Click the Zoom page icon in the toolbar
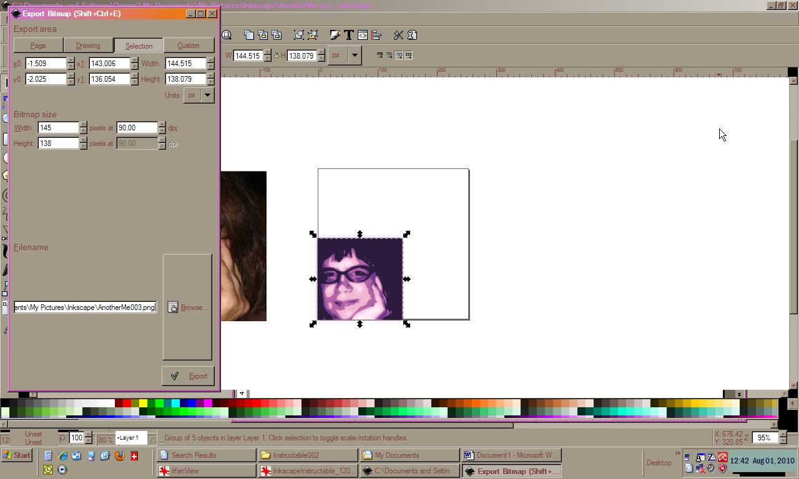Screen dimensions: 799x479 [227, 35]
